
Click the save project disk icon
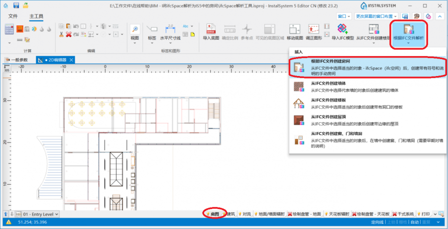click(x=16, y=5)
